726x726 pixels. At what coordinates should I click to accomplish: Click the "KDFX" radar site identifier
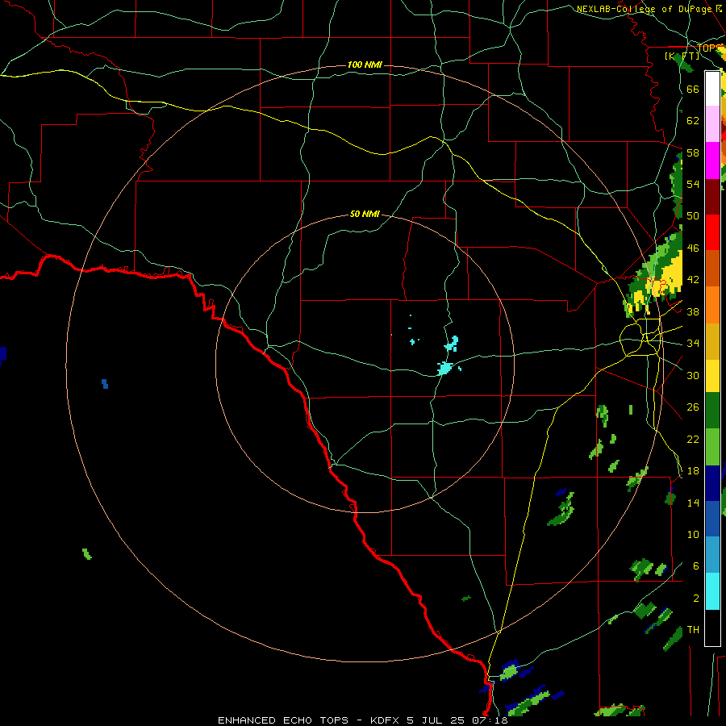click(x=386, y=720)
